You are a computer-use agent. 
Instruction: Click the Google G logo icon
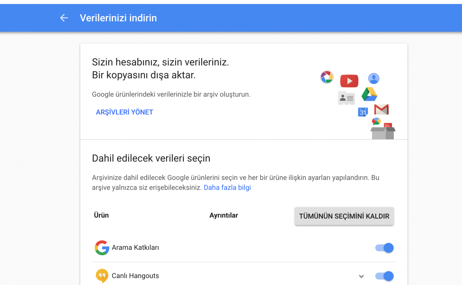[102, 248]
